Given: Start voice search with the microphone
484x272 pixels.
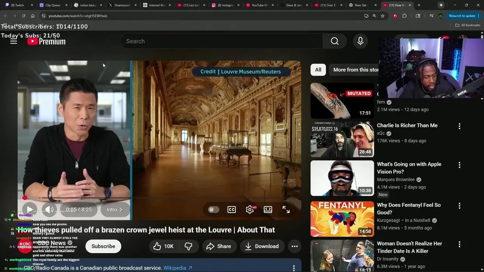Looking at the screenshot, I should tap(360, 41).
